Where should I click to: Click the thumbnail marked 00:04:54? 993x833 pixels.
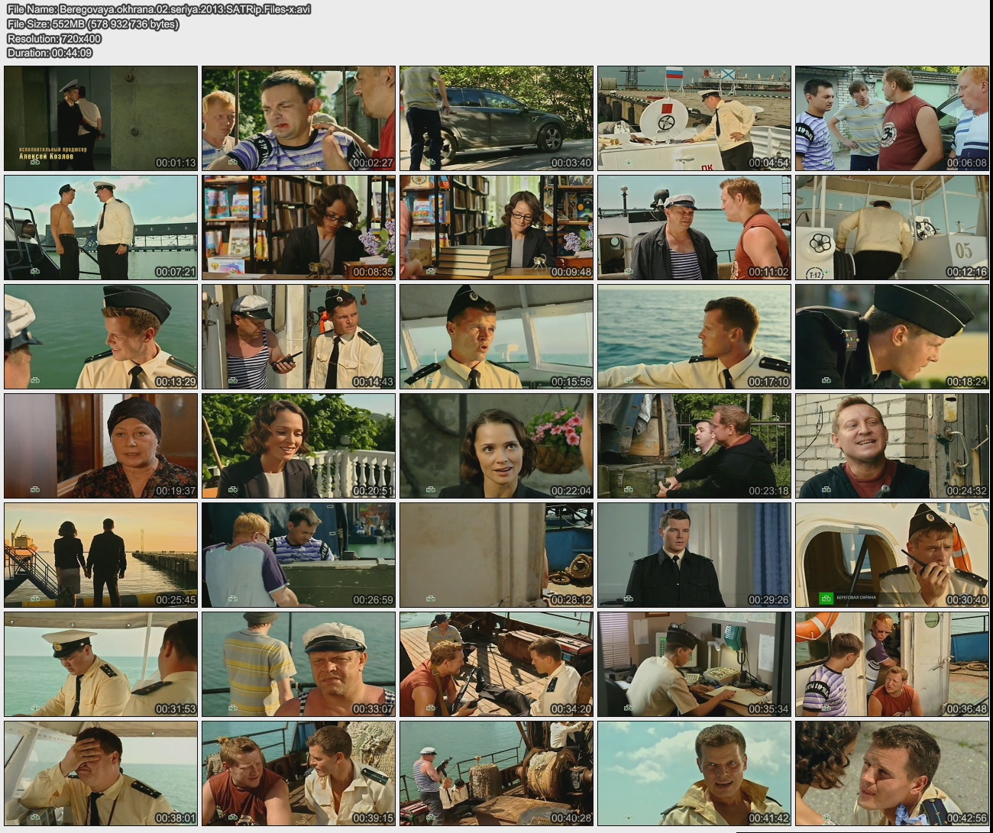click(x=694, y=118)
